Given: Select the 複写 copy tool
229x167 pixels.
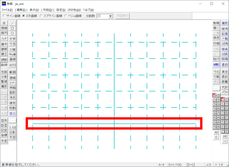Looking at the screenshot, I should pos(12,103).
